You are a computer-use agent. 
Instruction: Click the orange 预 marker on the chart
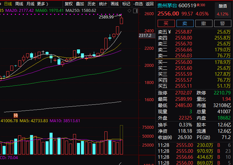16,115
